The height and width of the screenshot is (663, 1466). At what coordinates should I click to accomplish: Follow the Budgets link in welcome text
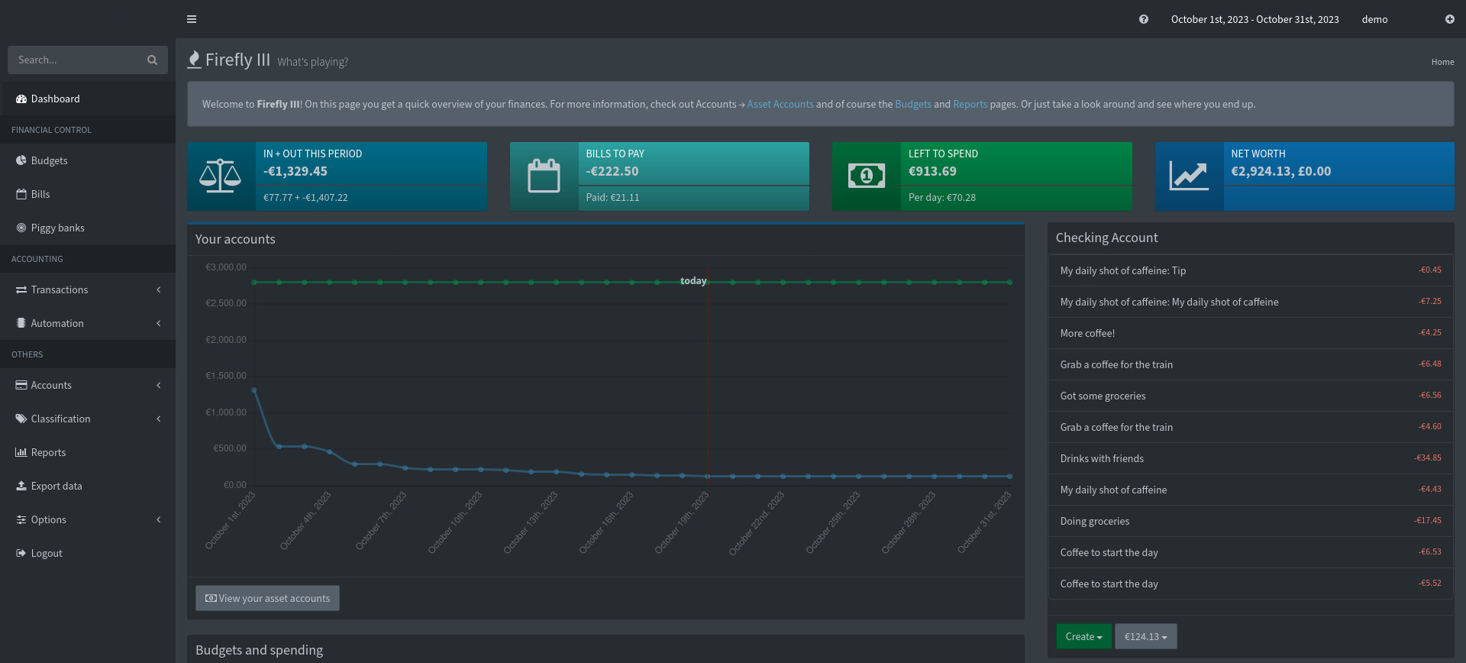(913, 104)
